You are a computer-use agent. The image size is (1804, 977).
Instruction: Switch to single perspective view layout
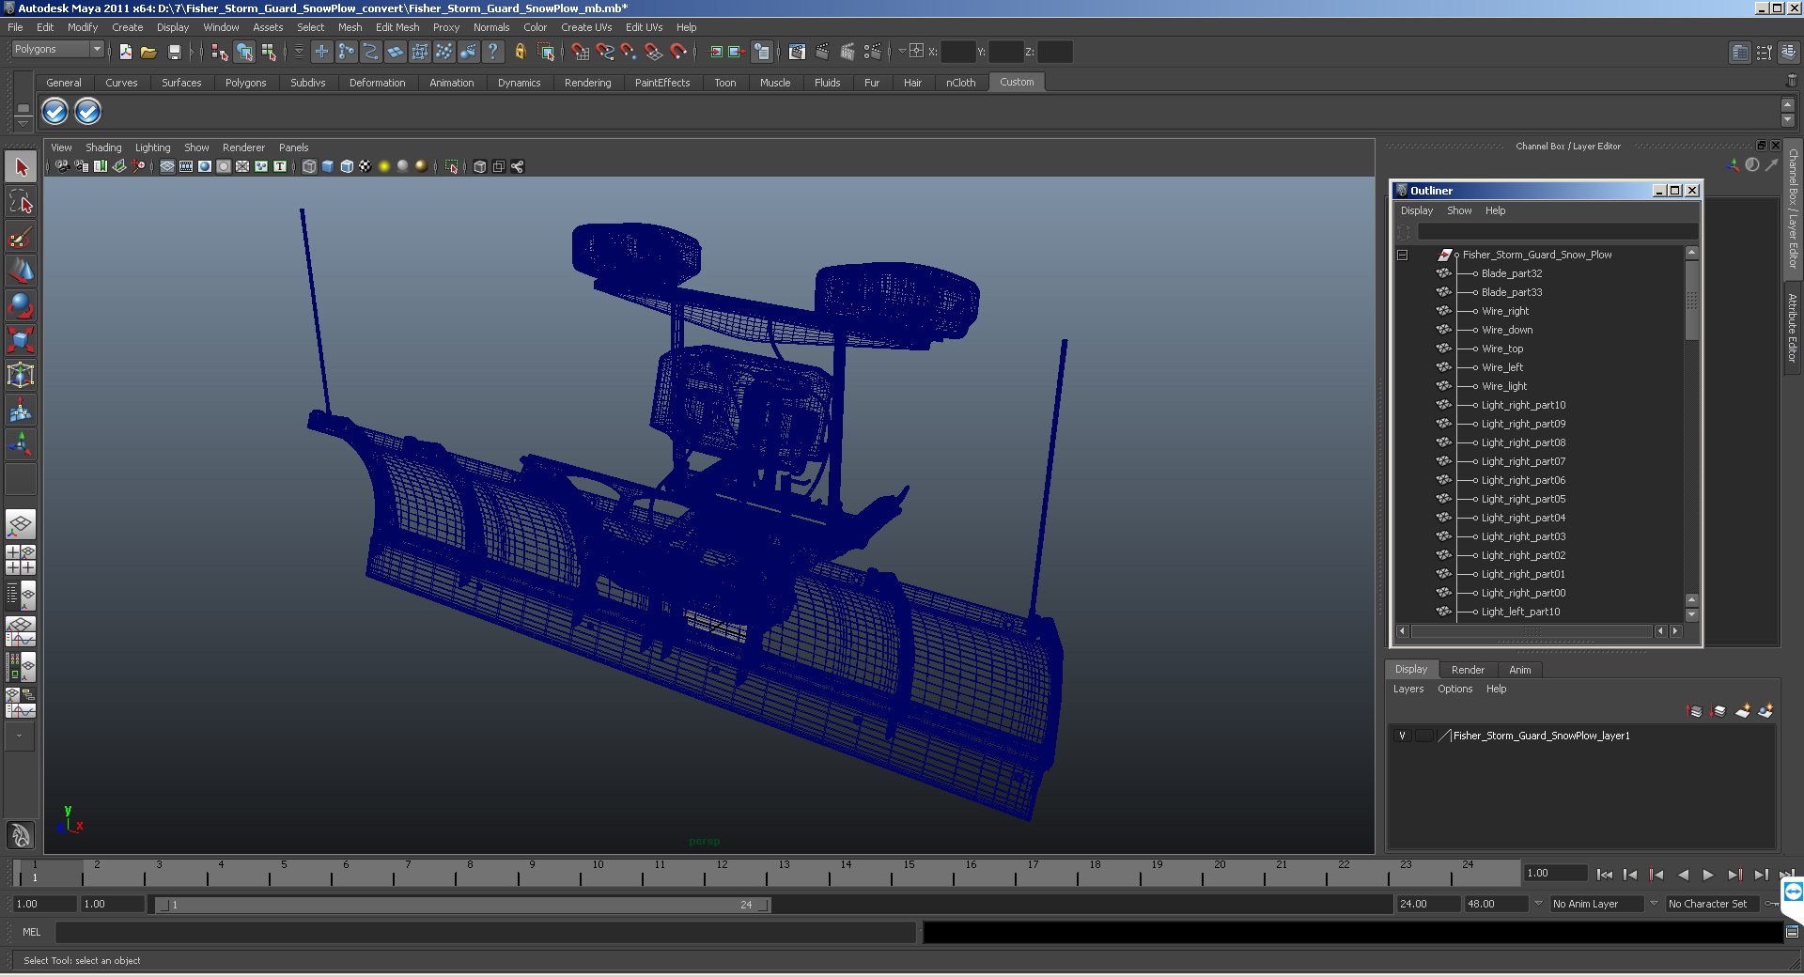[21, 524]
